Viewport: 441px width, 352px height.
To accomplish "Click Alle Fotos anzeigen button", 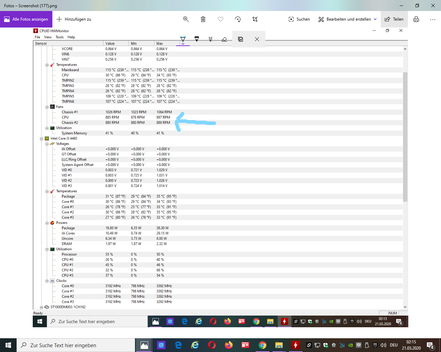I will pyautogui.click(x=26, y=19).
